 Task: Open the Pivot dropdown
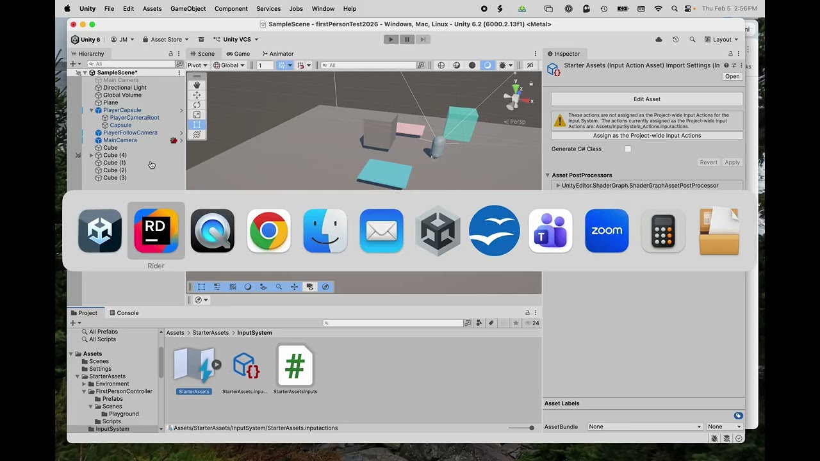click(198, 65)
